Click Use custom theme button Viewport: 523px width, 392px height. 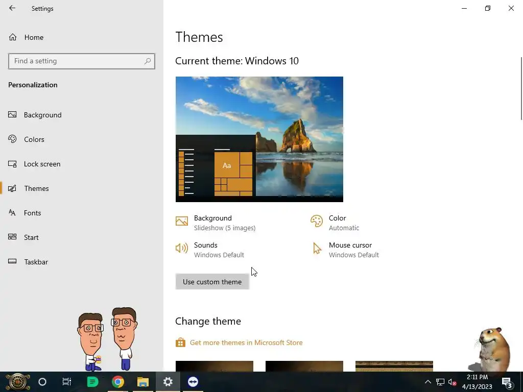click(212, 282)
